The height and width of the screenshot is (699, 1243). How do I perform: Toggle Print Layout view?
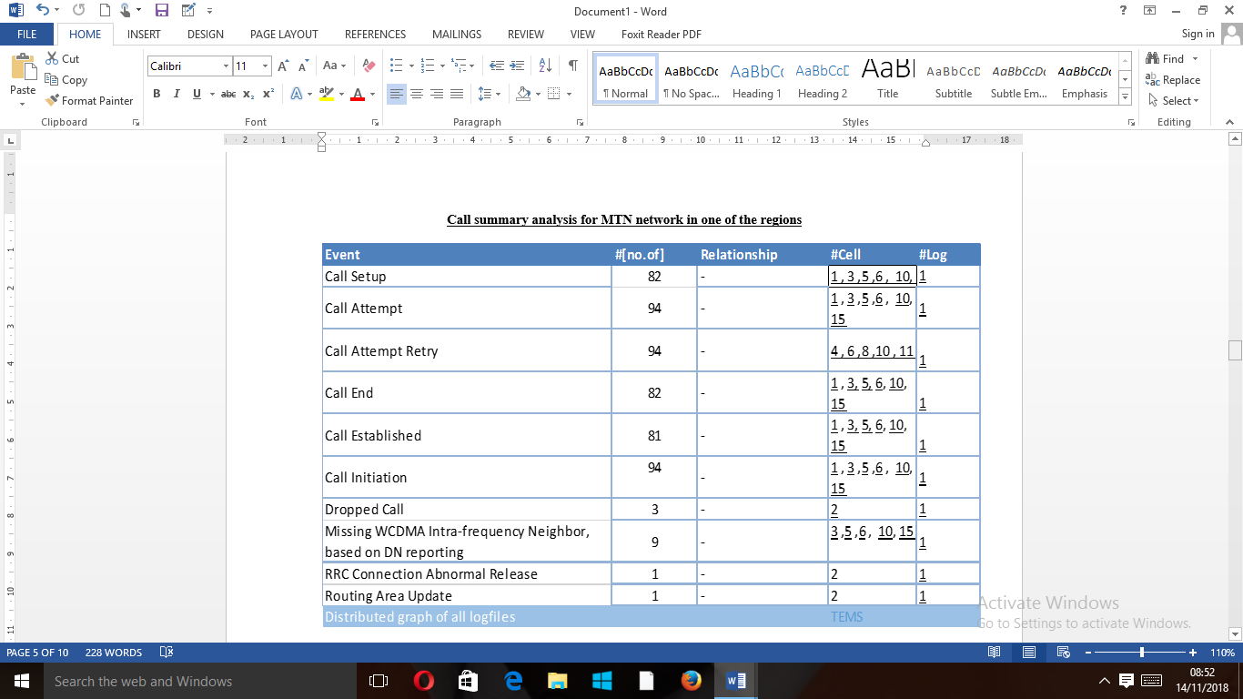click(1029, 653)
